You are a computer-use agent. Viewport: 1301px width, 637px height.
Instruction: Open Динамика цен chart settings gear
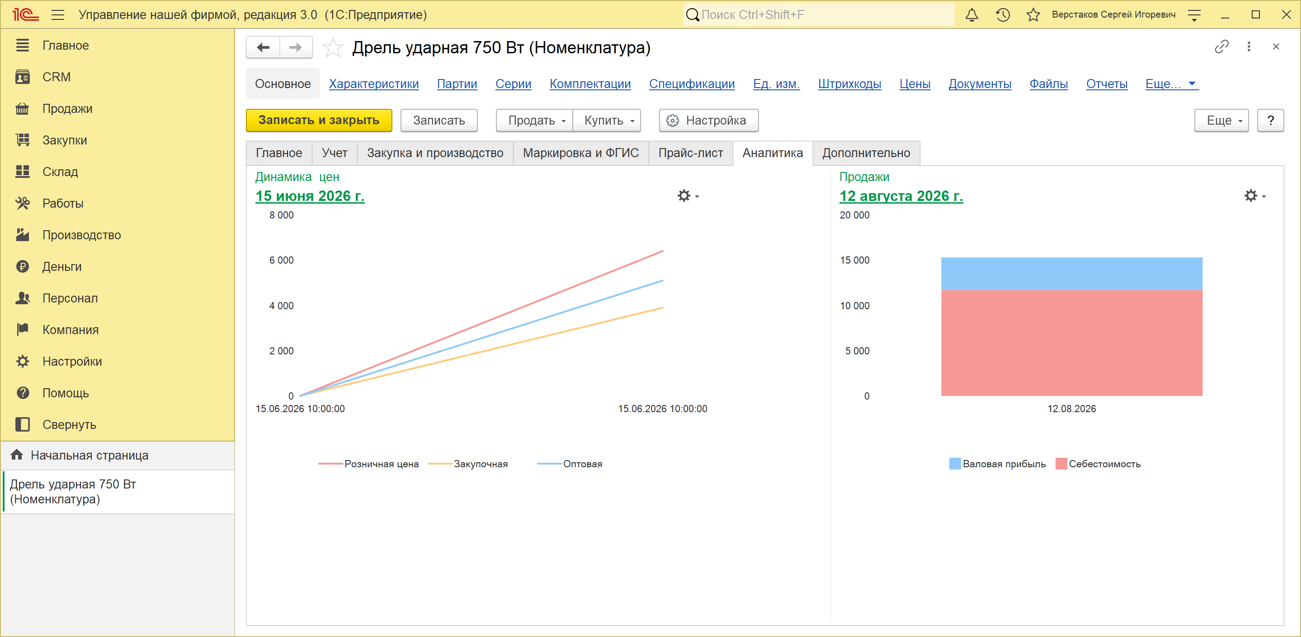point(688,195)
